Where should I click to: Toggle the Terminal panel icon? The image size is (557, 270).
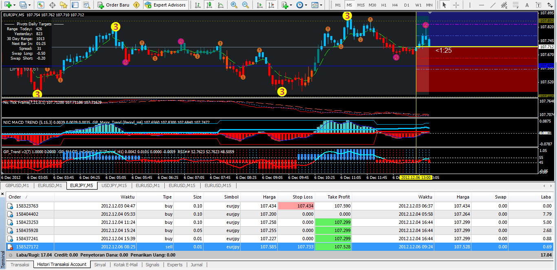pyautogui.click(x=75, y=5)
